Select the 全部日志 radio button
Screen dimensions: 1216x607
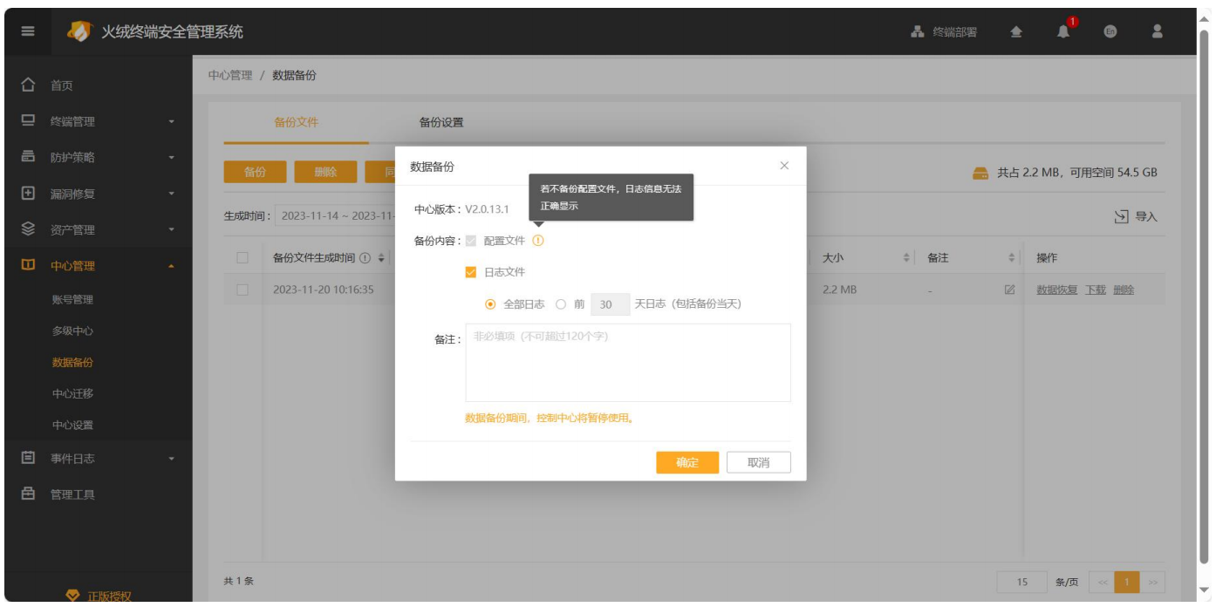pyautogui.click(x=490, y=304)
